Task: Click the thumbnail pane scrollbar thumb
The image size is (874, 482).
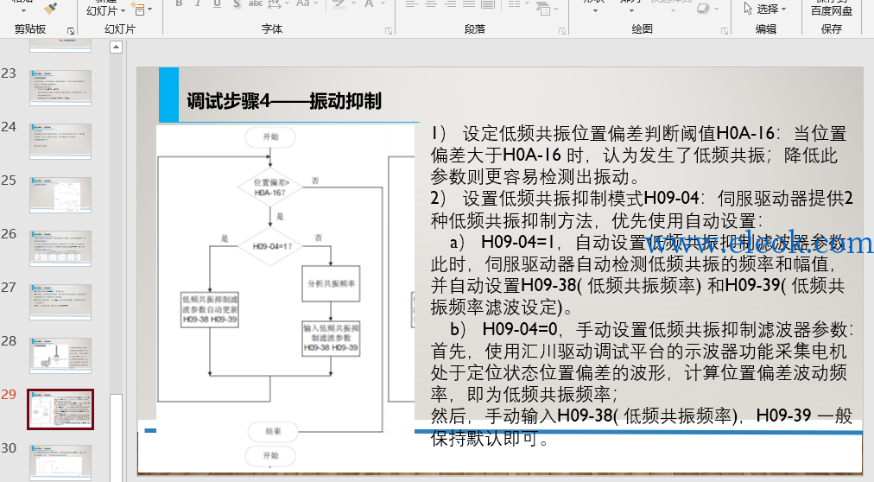Action: coord(116,437)
